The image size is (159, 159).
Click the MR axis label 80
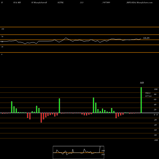click(155, 94)
